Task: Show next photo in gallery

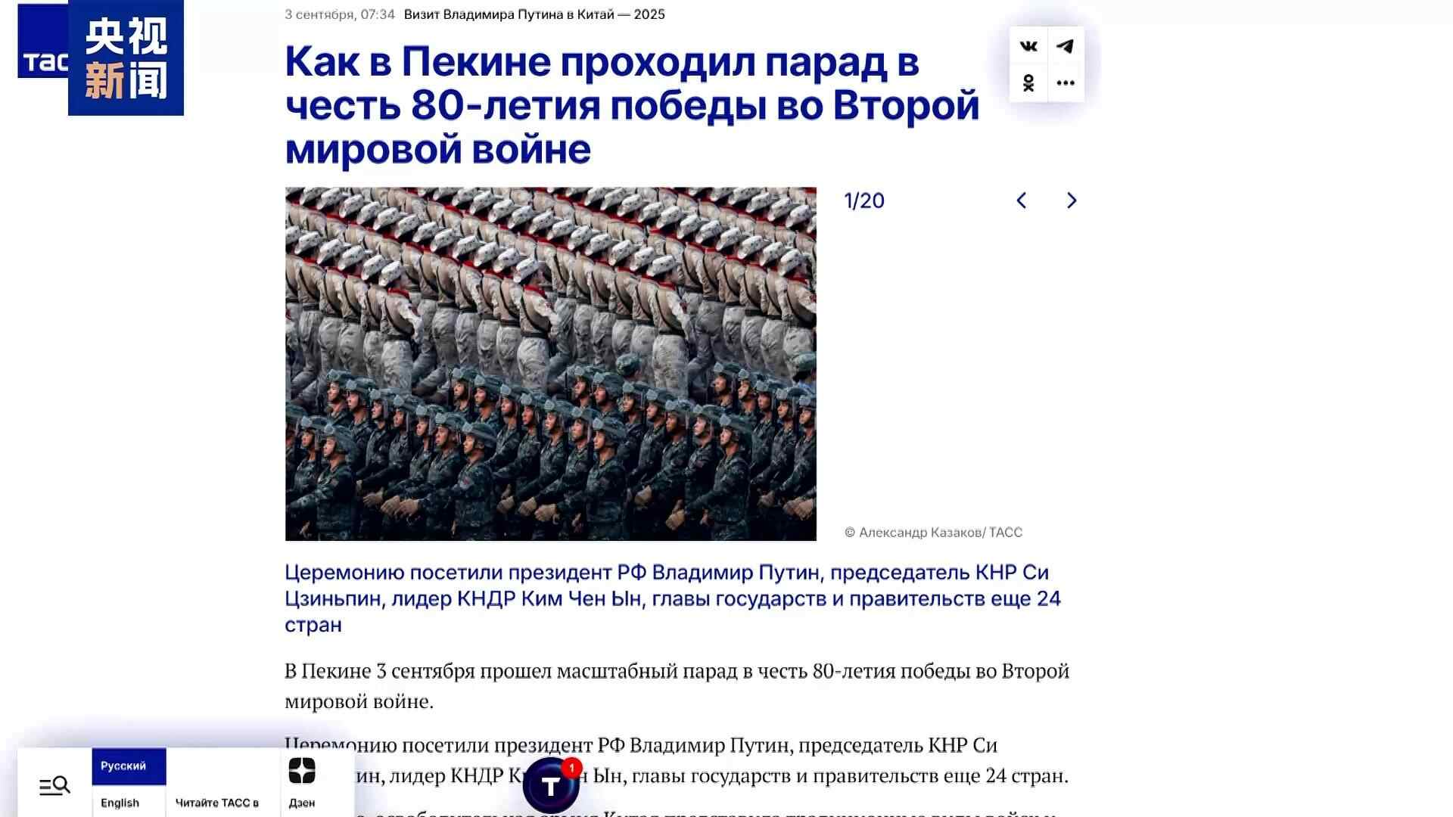Action: [x=1072, y=200]
